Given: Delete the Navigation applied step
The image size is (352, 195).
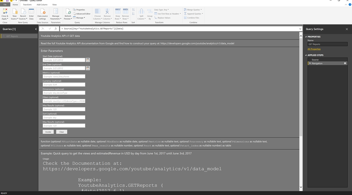Looking at the screenshot, I should (x=310, y=63).
